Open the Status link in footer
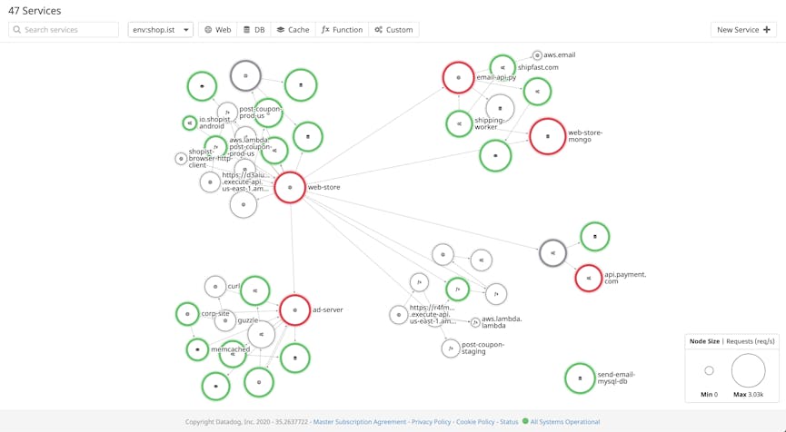The height and width of the screenshot is (432, 786). pos(509,422)
